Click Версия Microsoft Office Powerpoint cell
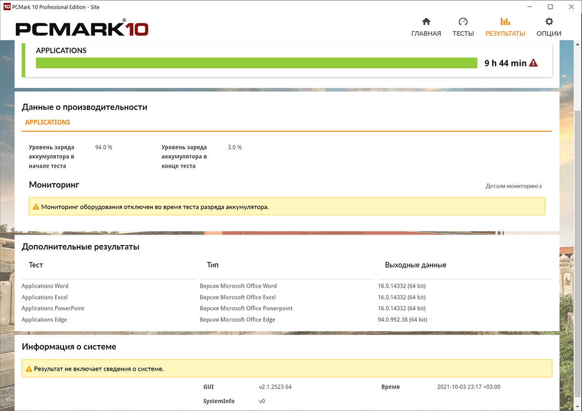This screenshot has height=411, width=582. click(x=246, y=308)
